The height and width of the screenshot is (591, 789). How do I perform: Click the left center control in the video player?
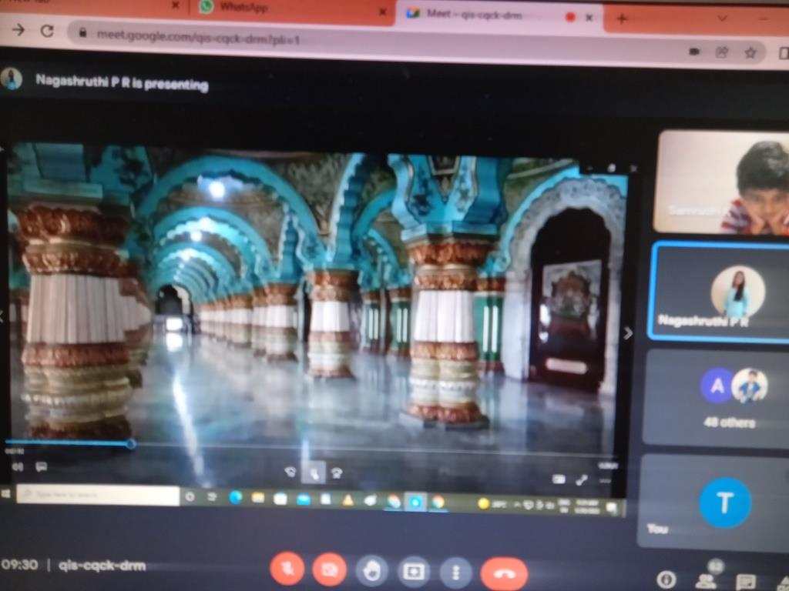(x=290, y=472)
